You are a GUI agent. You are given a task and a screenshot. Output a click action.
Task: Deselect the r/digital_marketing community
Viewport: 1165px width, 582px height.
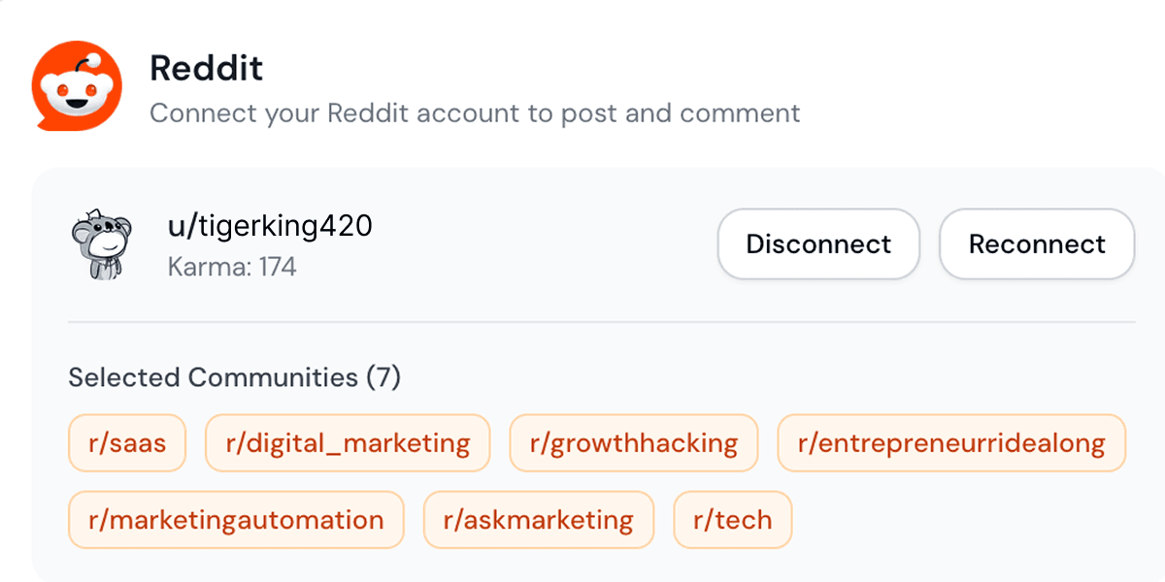coord(347,442)
